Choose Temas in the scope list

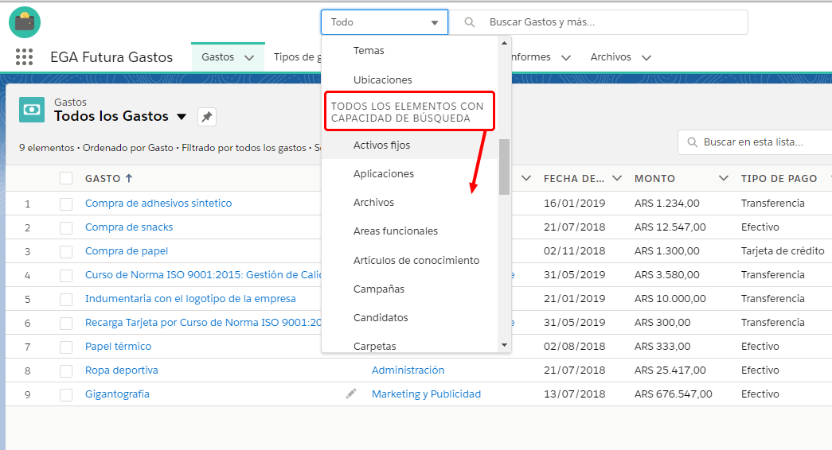click(410, 50)
